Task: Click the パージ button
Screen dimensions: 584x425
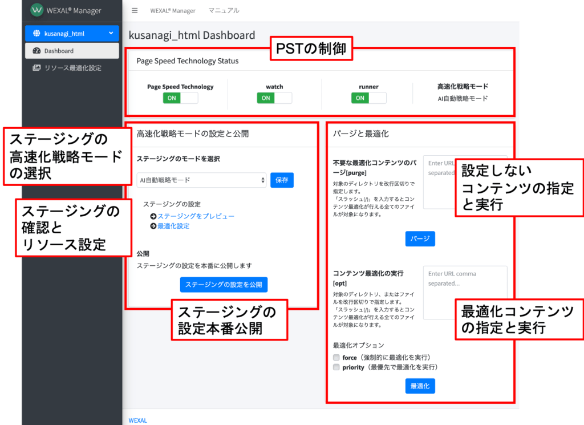Action: click(420, 239)
